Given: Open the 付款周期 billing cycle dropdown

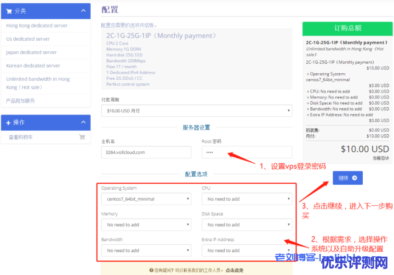Looking at the screenshot, I should click(196, 110).
